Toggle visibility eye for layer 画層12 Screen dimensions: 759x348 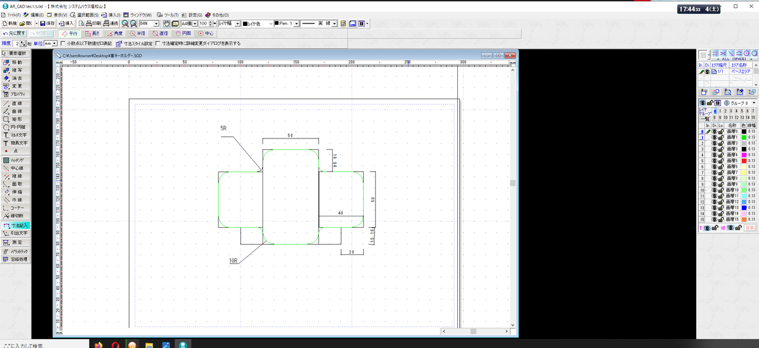click(x=715, y=201)
